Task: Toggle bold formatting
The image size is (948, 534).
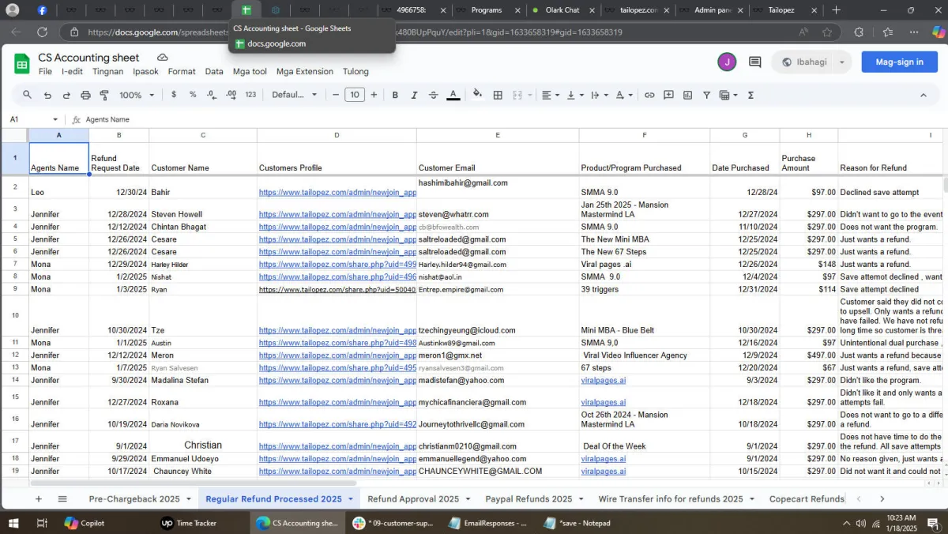Action: coord(395,95)
